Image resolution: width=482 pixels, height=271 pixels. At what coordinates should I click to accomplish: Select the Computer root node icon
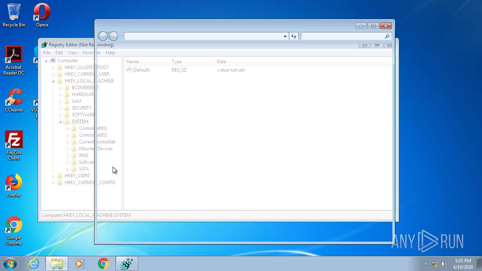click(x=53, y=61)
